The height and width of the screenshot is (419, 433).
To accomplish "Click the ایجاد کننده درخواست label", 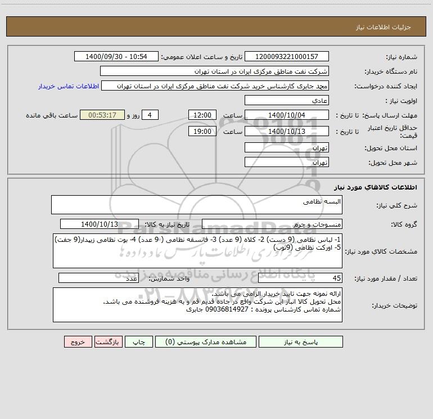I will click(x=386, y=87).
